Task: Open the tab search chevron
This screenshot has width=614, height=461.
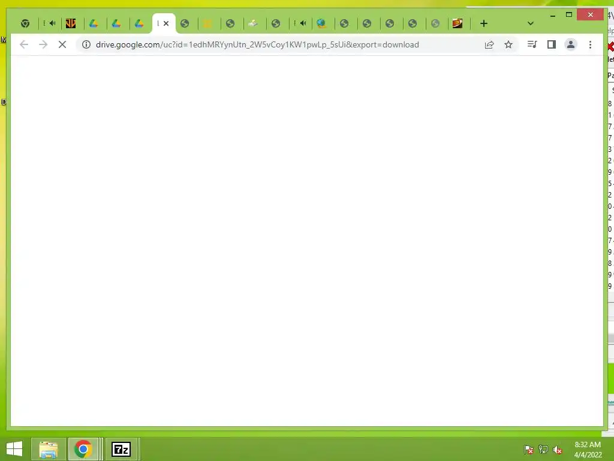Action: 531,23
